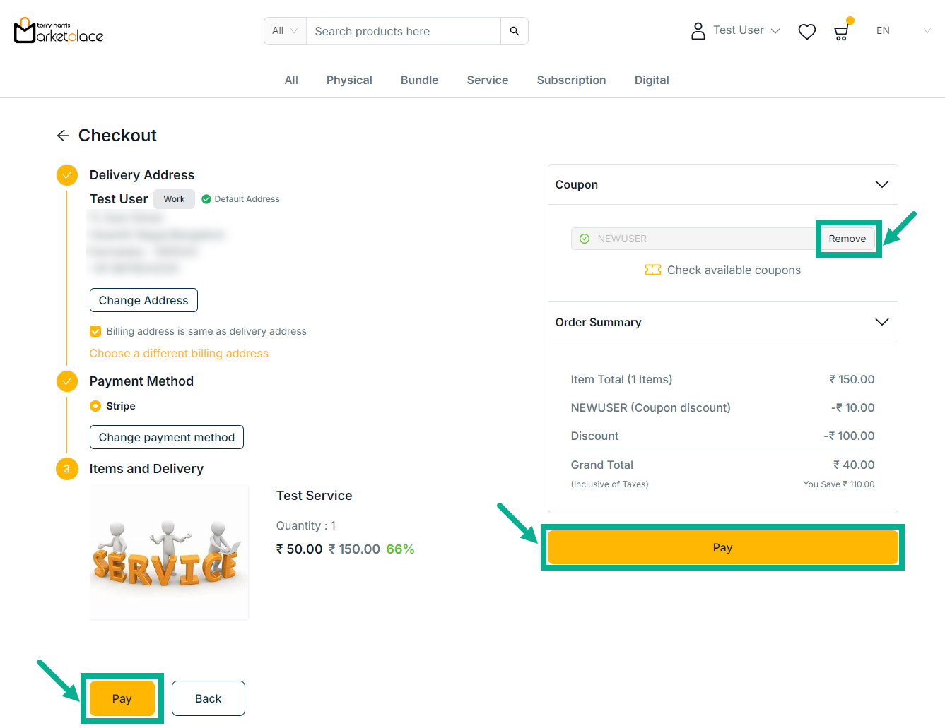This screenshot has height=728, width=945.
Task: Go to the Marketplace logo home
Action: point(59,31)
